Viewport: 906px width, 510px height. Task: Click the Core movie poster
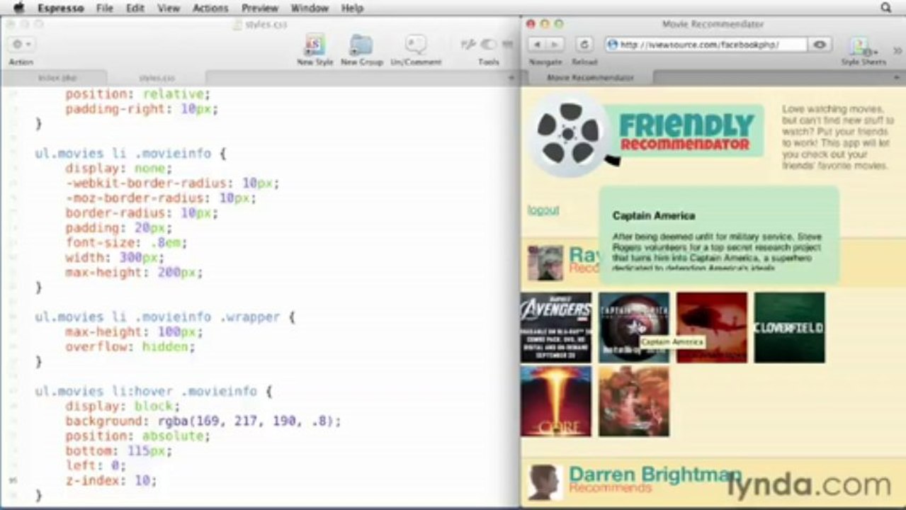[x=556, y=402]
